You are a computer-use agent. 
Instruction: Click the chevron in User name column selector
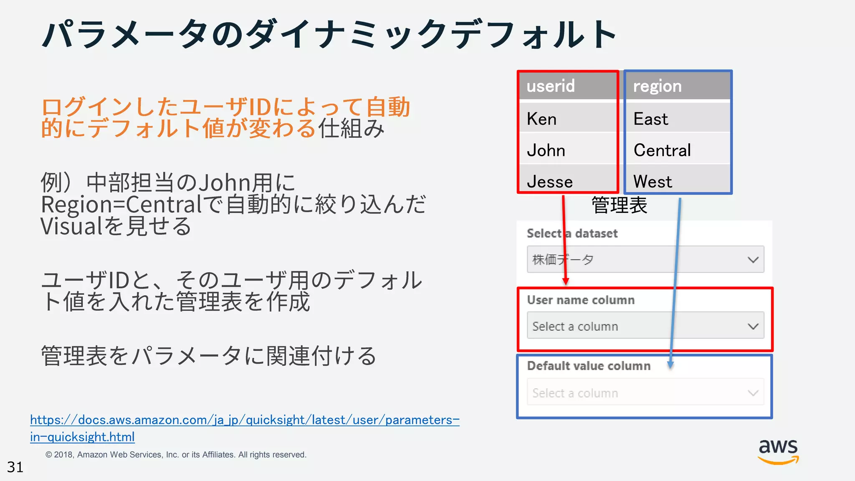tap(753, 326)
